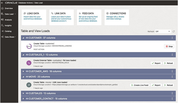
Task: Click the MOVIESTREAM_LANDING storage location text
Action: click(62, 46)
